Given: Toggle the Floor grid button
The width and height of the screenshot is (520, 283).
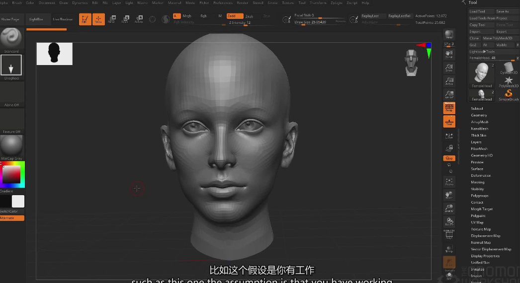Looking at the screenshot, I should coord(449,121).
